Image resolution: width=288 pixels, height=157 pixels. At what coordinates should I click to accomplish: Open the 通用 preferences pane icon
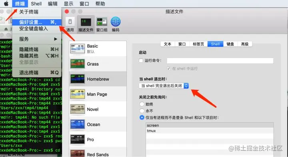(x=70, y=24)
